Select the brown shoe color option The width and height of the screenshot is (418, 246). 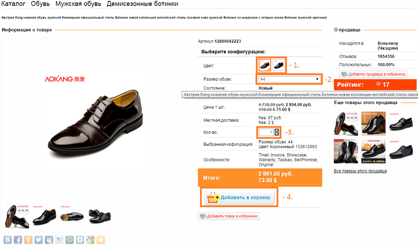[265, 65]
